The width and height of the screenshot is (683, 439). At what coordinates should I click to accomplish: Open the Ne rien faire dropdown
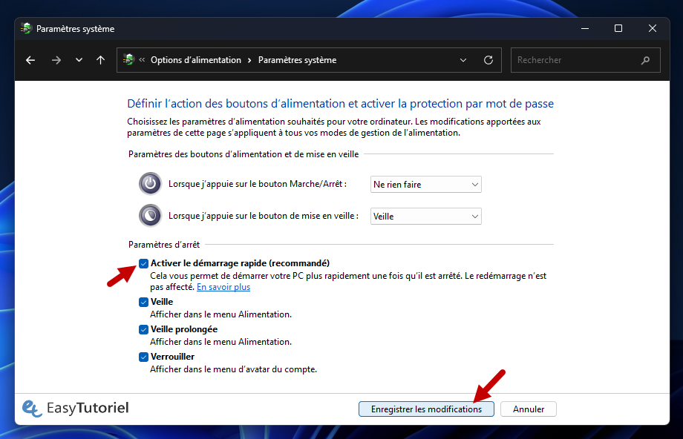coord(425,185)
